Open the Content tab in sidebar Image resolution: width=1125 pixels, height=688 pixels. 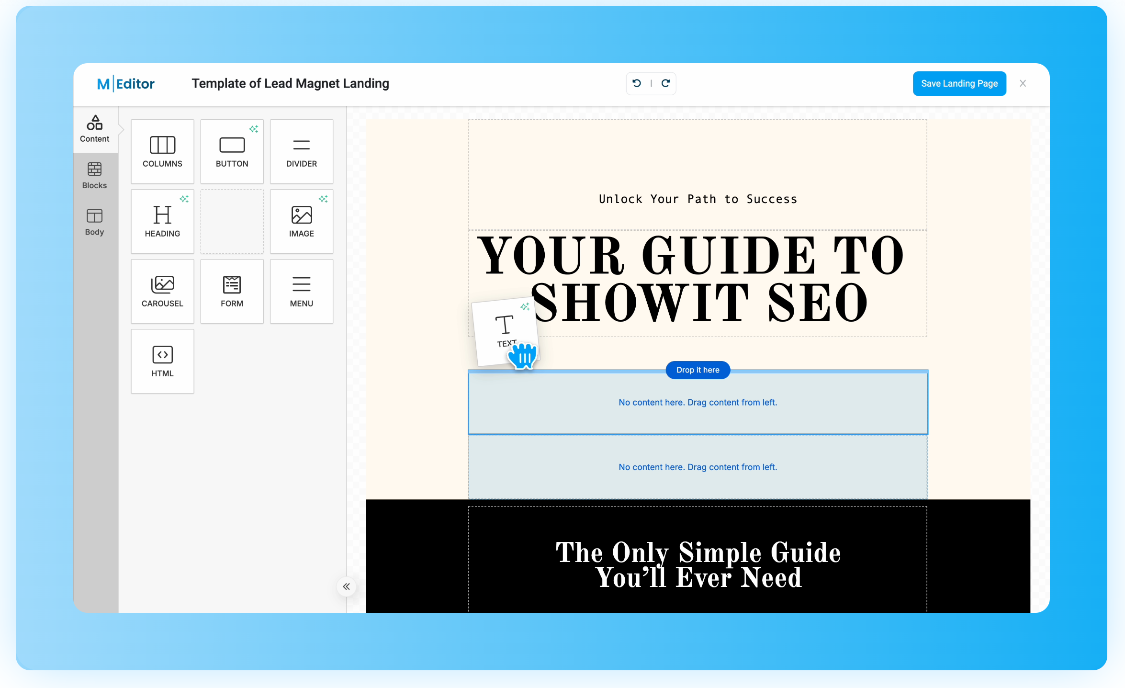coord(94,129)
